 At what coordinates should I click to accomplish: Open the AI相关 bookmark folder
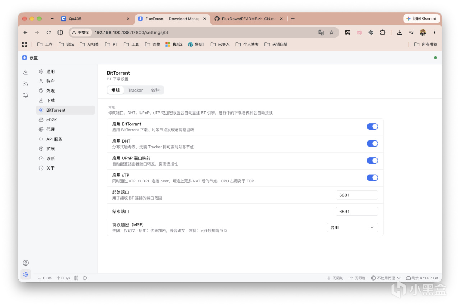(89, 45)
